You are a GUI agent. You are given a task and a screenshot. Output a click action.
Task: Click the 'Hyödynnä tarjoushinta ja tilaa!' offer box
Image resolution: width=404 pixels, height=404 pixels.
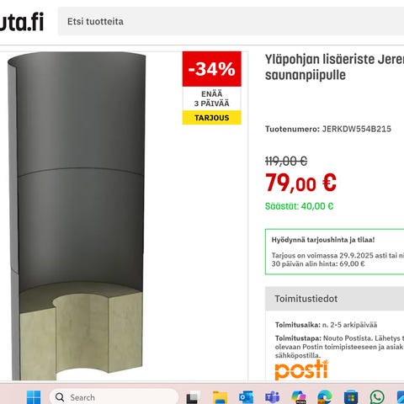334,252
